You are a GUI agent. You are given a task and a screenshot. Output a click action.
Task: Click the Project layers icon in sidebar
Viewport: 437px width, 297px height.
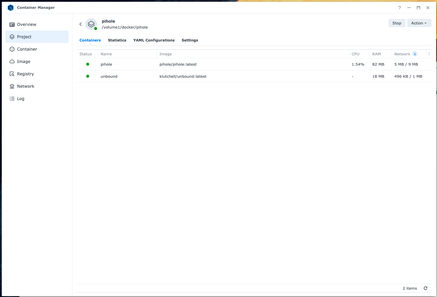click(12, 37)
